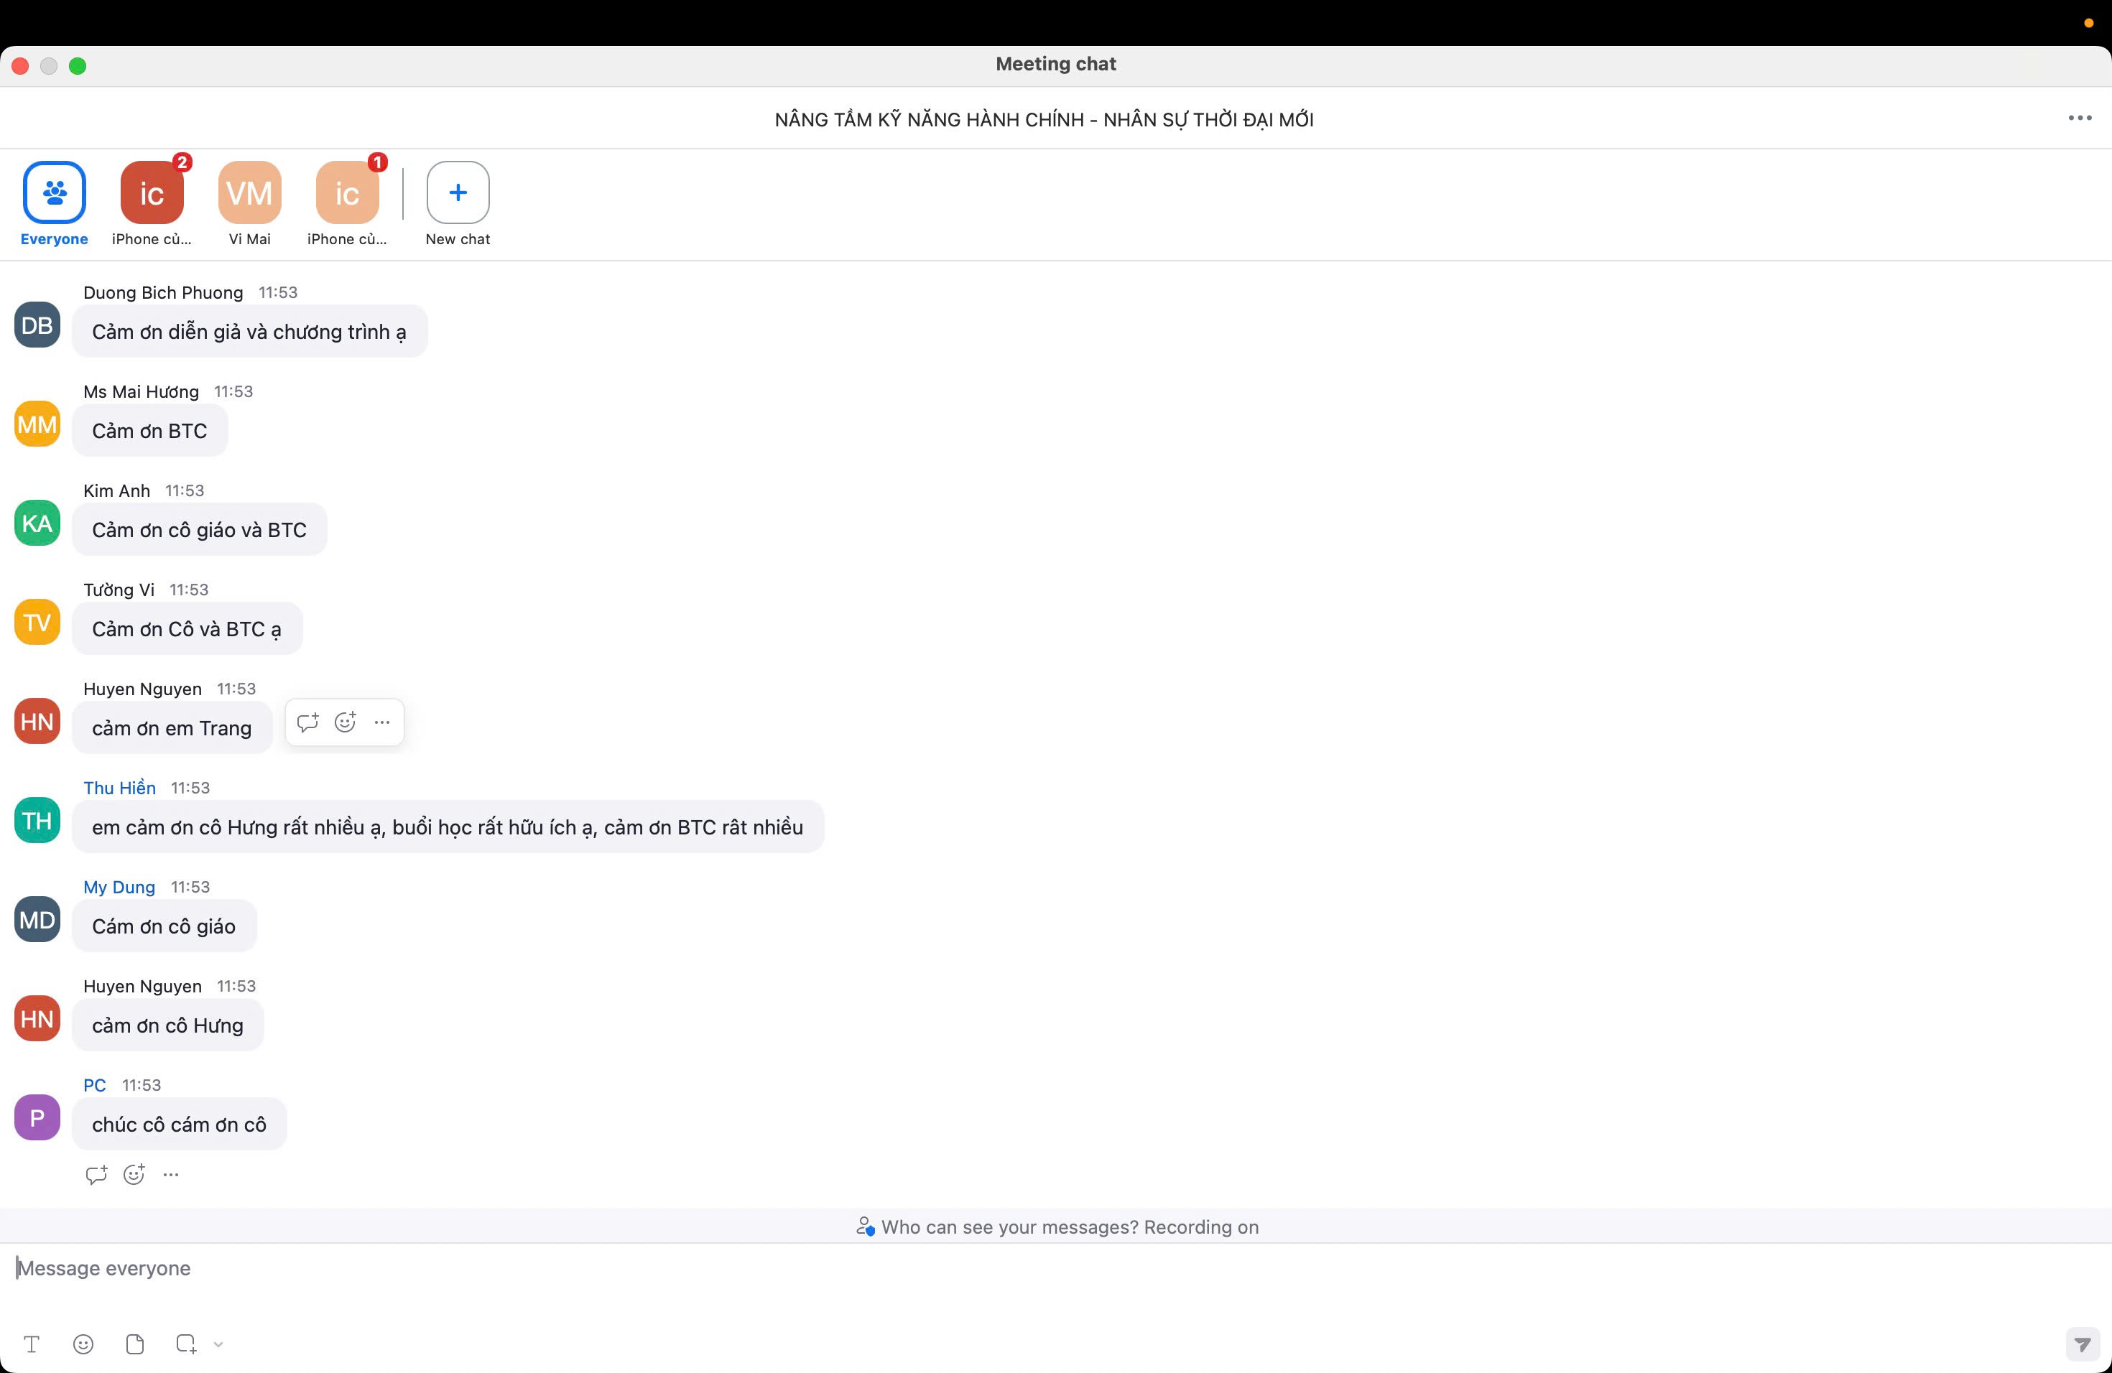Image resolution: width=2112 pixels, height=1373 pixels.
Task: Add emoji reaction below PC's message
Action: click(134, 1176)
